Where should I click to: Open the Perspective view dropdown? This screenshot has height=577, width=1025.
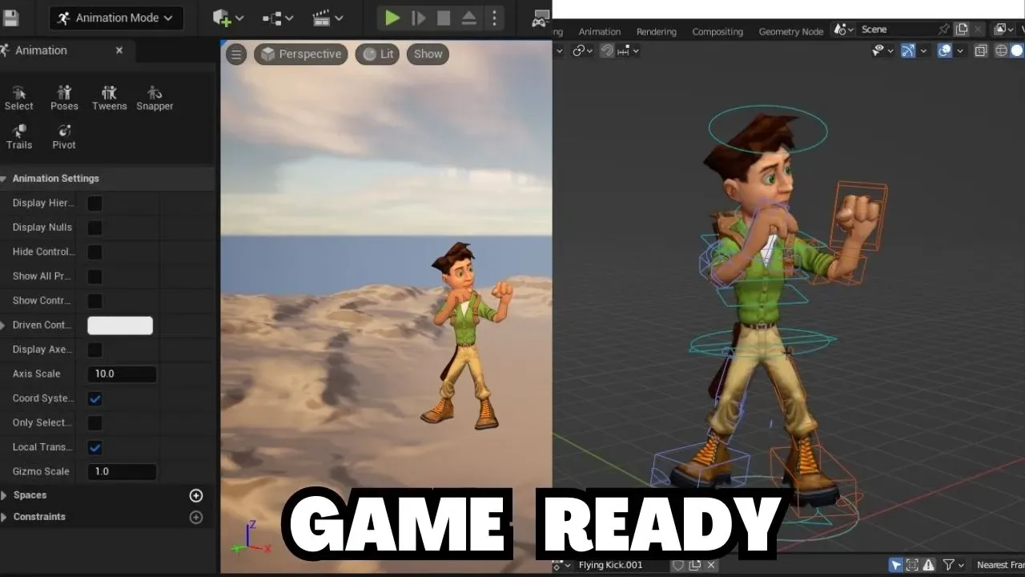pos(300,54)
